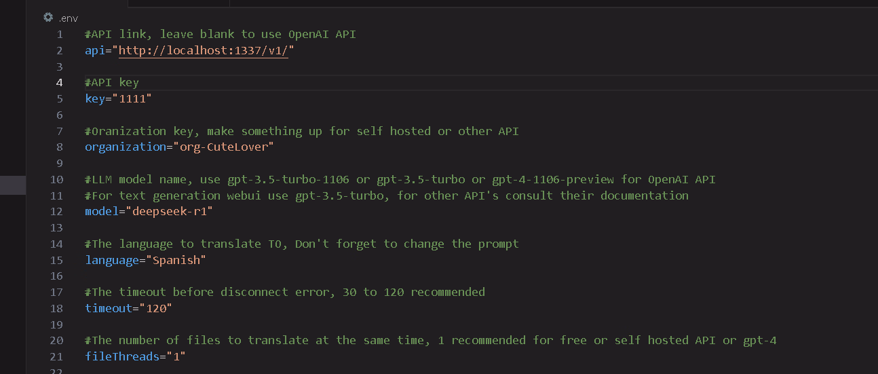Open the http://localhost:1337/v1/ link
The width and height of the screenshot is (878, 374).
204,50
